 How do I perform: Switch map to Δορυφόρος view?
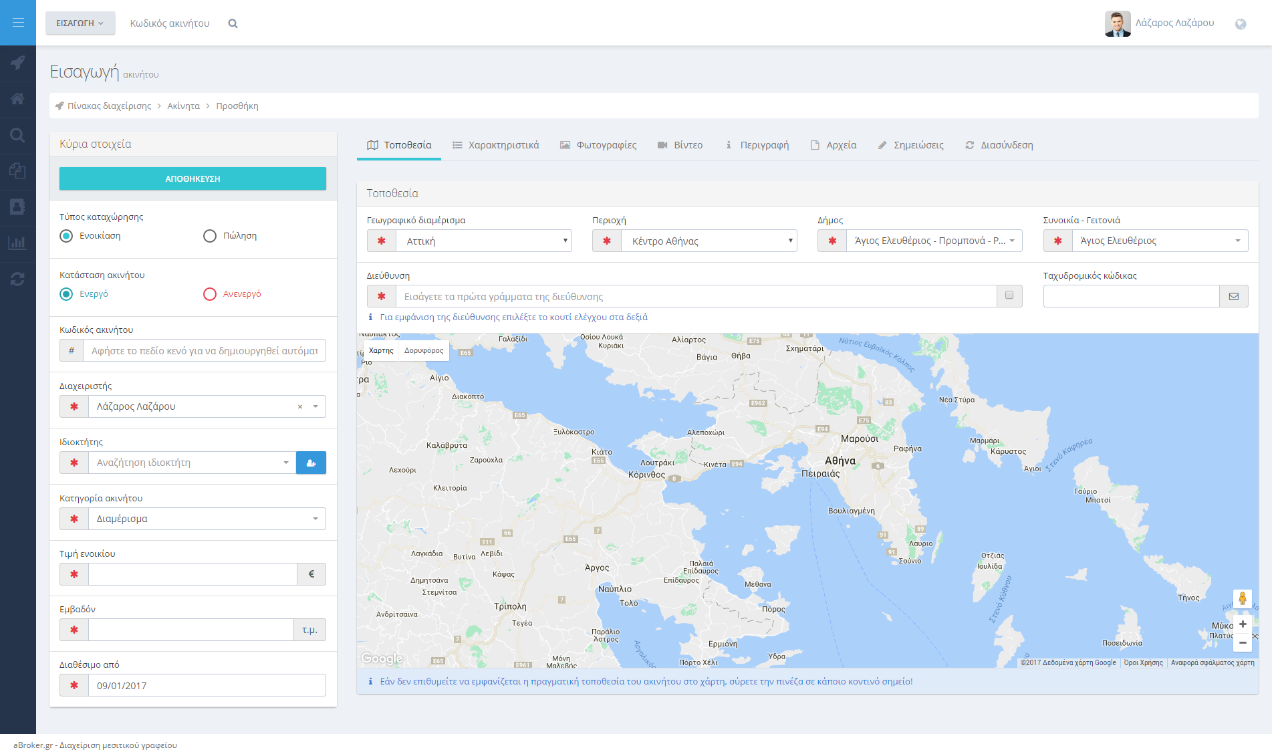[424, 350]
